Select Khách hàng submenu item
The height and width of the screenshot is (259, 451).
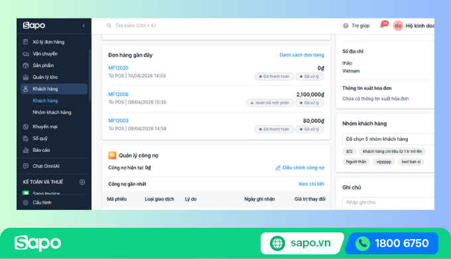coord(45,100)
